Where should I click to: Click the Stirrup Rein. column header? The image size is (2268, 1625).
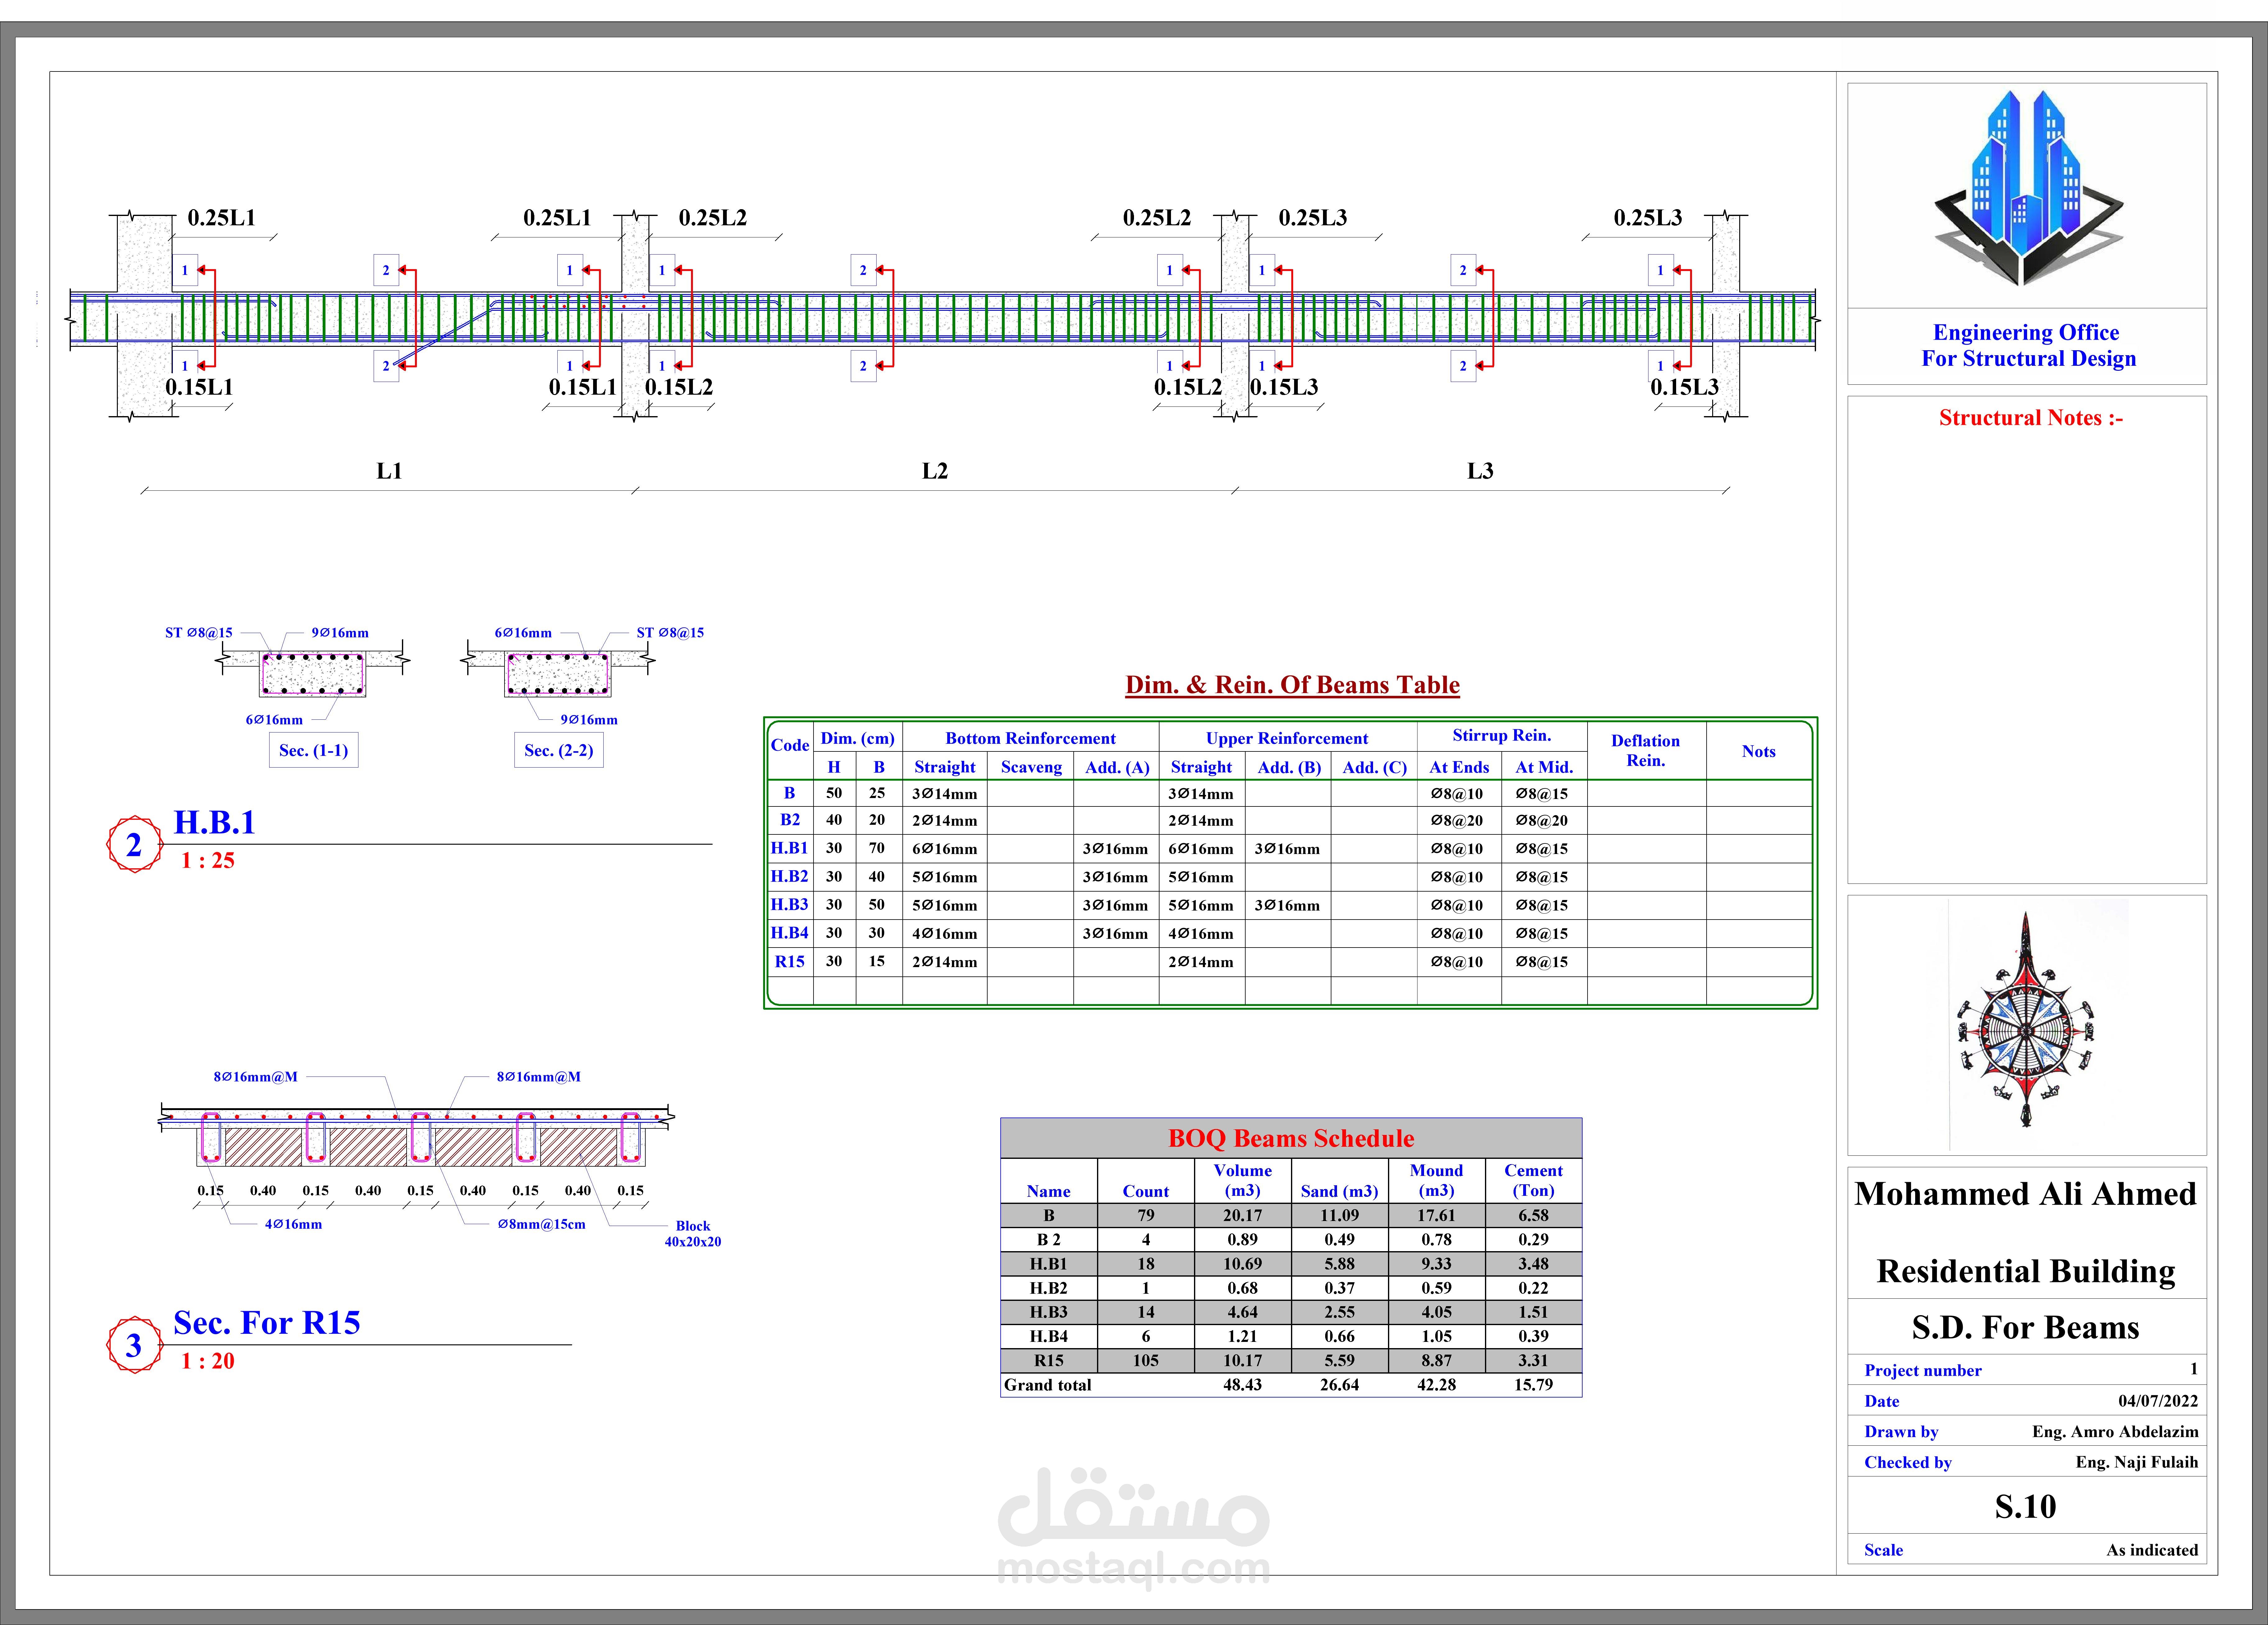tap(1501, 735)
